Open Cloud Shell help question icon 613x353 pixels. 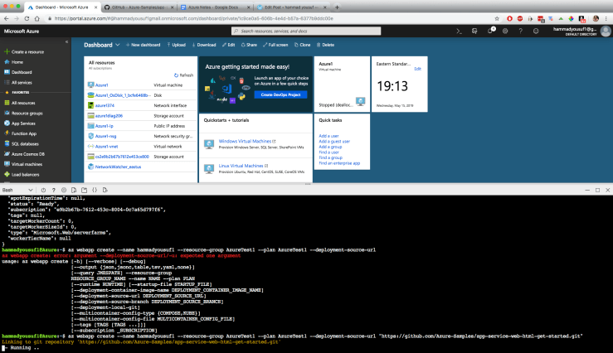point(54,190)
